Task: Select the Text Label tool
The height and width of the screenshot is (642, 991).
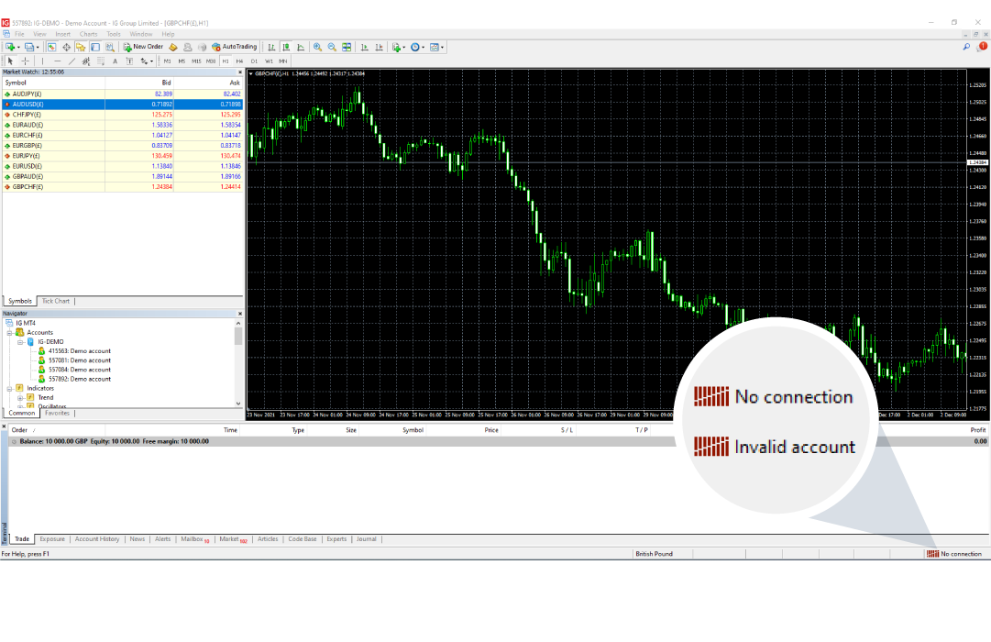Action: click(x=129, y=61)
